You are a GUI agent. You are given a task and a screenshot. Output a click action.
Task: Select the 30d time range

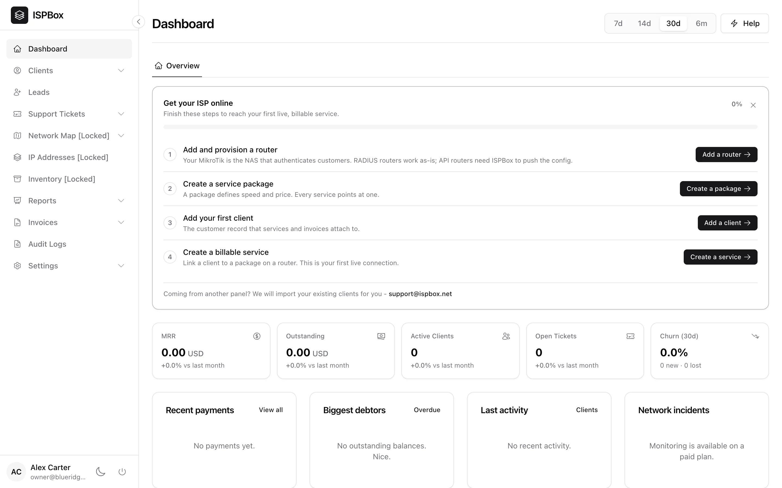point(673,23)
